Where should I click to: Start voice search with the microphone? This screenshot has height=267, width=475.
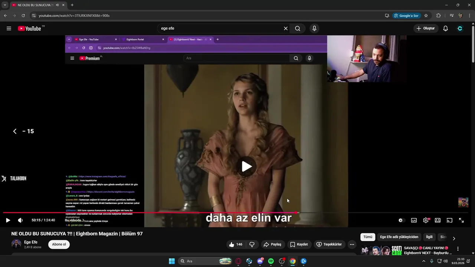(314, 29)
